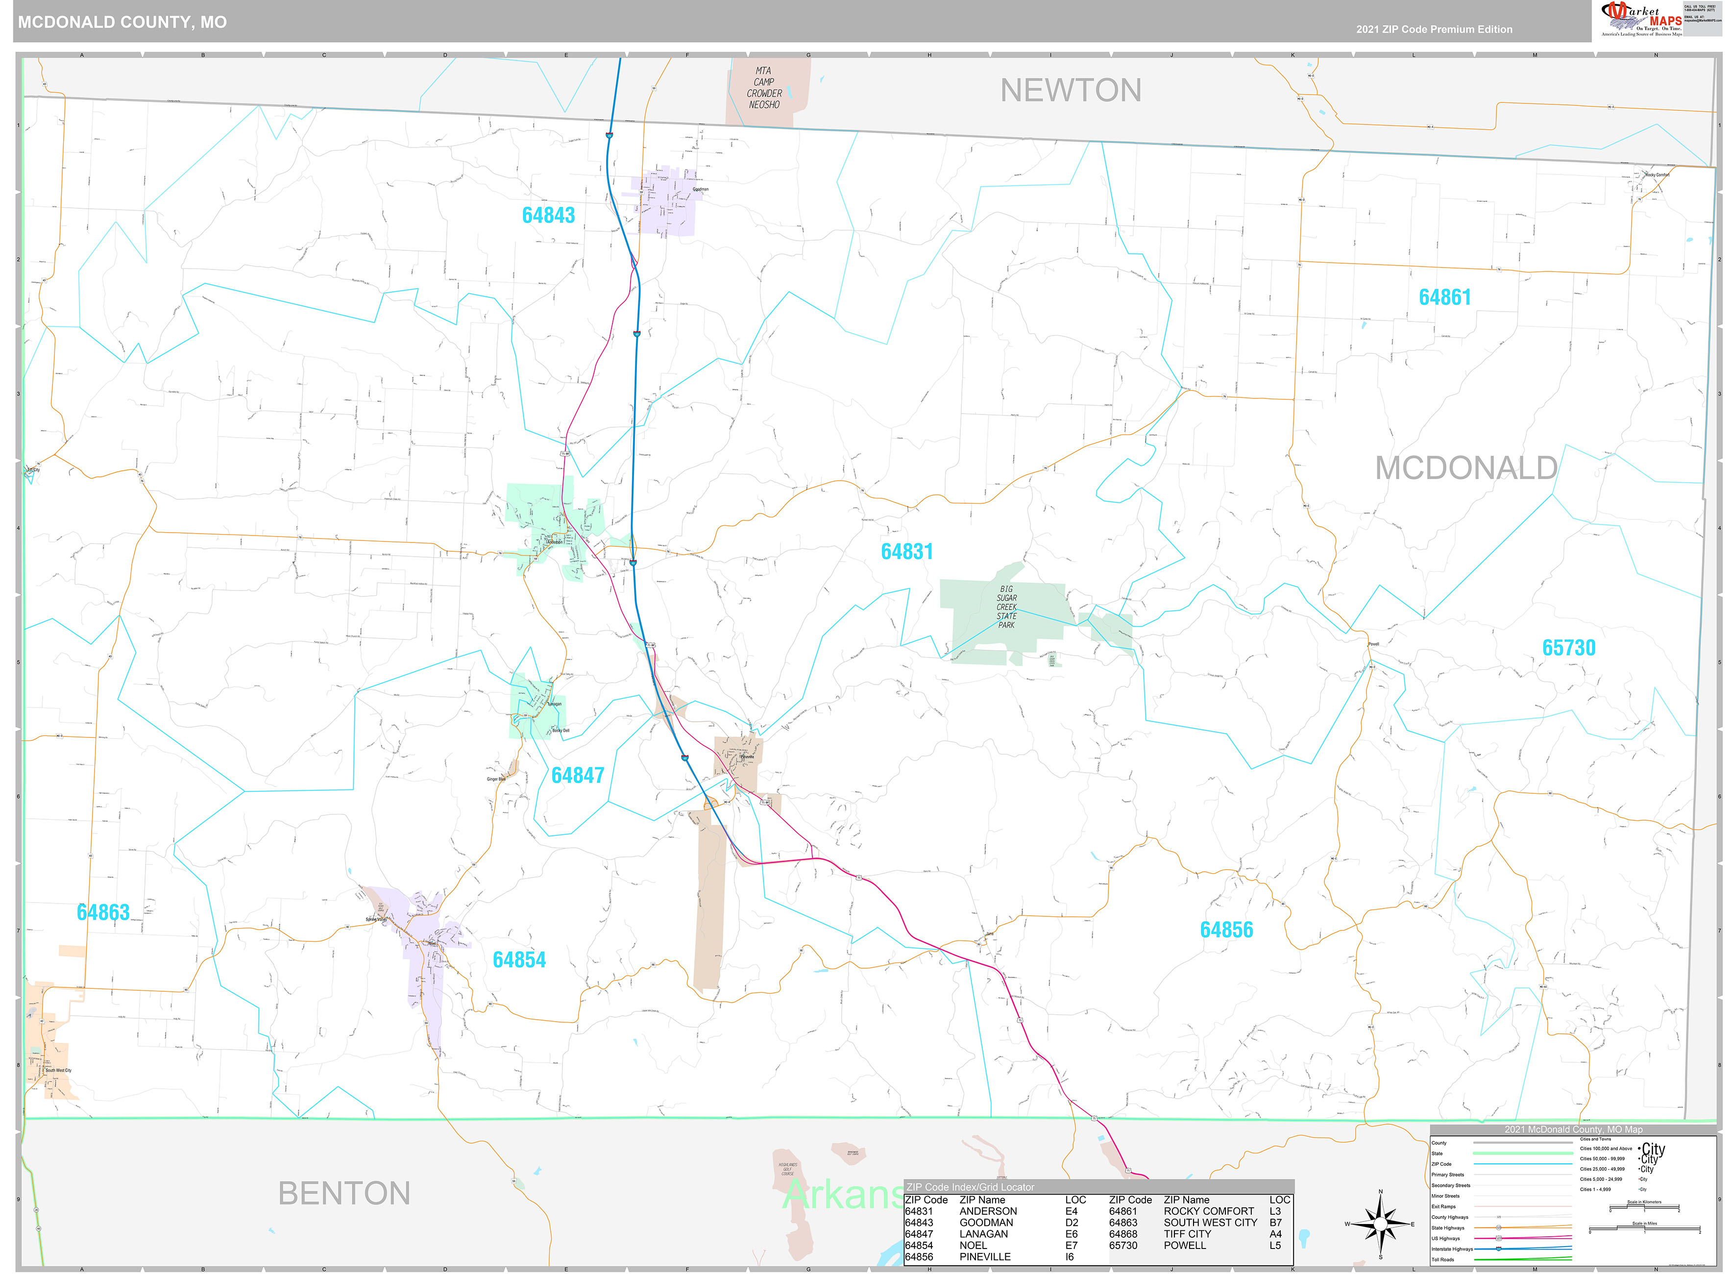This screenshot has width=1731, height=1274.
Task: Click the 'Secondary Streets' legend entry
Action: 1451,1185
